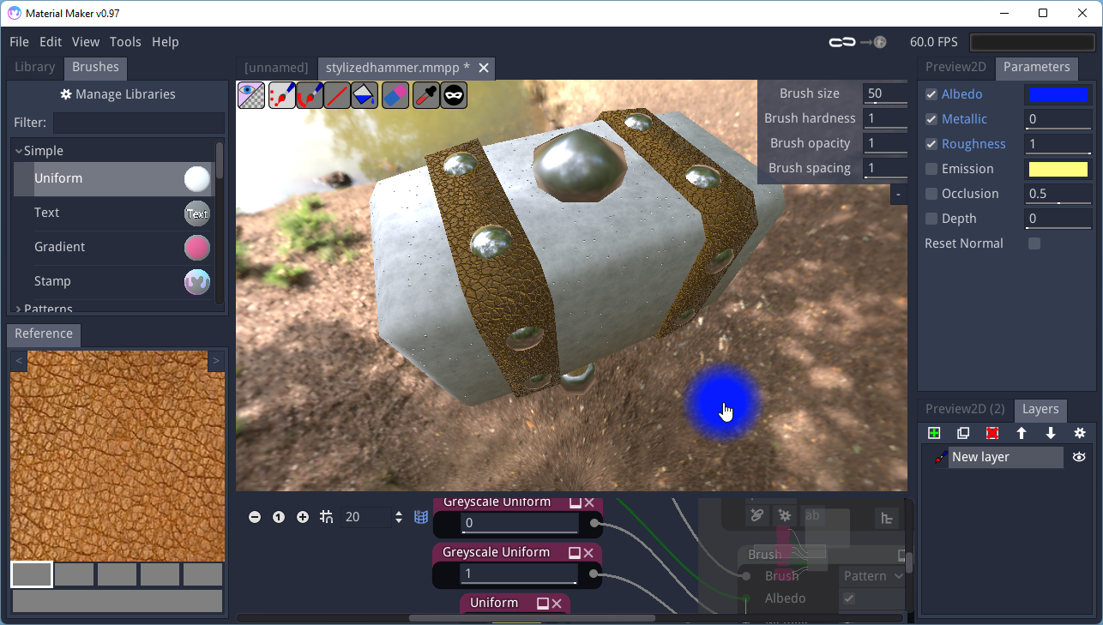Open the Brush Pattern dropdown
The height and width of the screenshot is (625, 1103).
tap(873, 576)
